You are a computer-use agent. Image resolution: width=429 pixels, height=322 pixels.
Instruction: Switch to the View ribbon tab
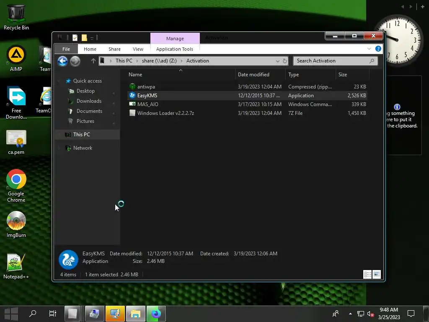[138, 49]
